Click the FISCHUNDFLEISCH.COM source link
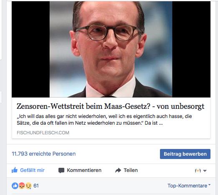The width and height of the screenshot is (218, 195). click(x=43, y=133)
